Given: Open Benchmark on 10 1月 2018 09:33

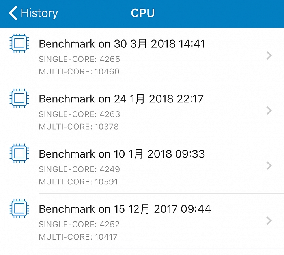Looking at the screenshot, I should click(142, 166).
